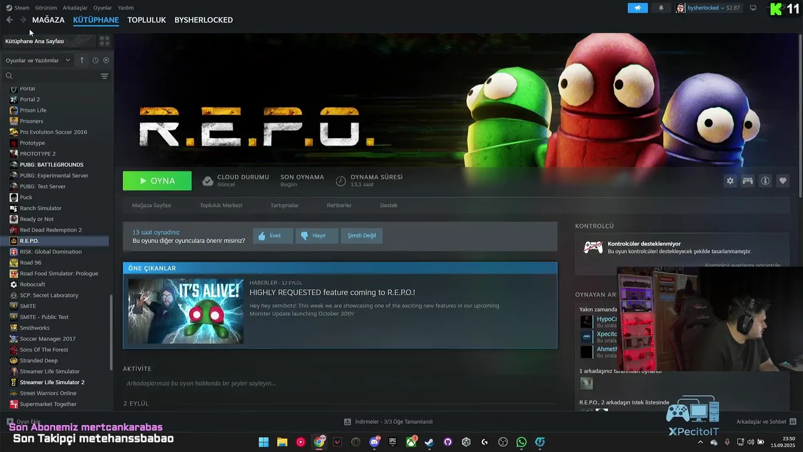Viewport: 803px width, 452px height.
Task: Click Şimdi Değil button
Action: (362, 235)
